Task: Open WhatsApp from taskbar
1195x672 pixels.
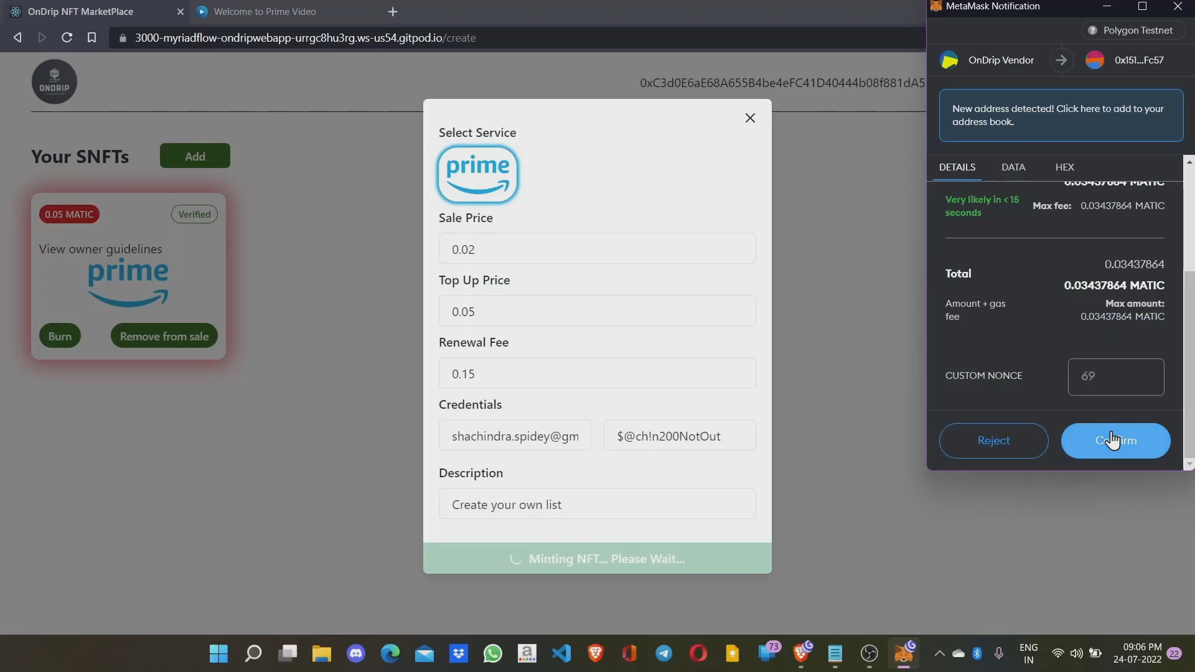Action: 493,653
